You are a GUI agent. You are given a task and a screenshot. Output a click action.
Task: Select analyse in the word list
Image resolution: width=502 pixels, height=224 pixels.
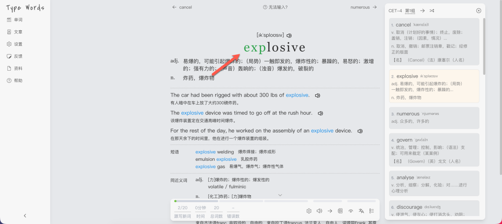click(434, 184)
